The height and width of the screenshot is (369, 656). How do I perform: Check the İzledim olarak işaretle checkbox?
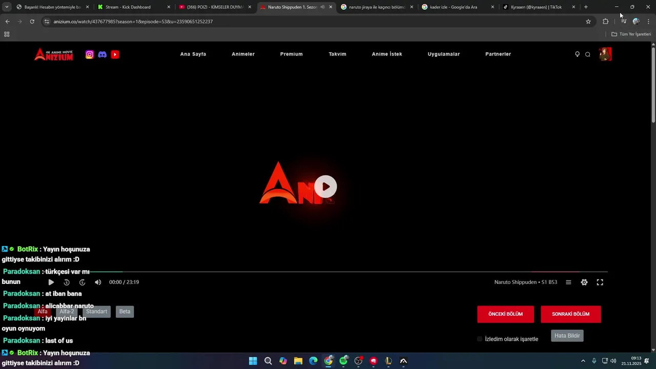pyautogui.click(x=480, y=339)
